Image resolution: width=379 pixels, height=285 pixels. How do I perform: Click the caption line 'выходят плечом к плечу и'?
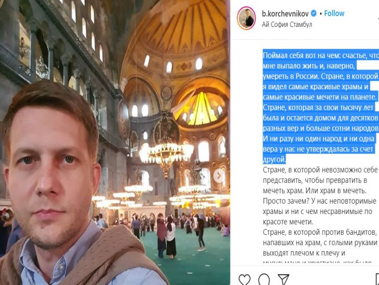[x=304, y=253]
